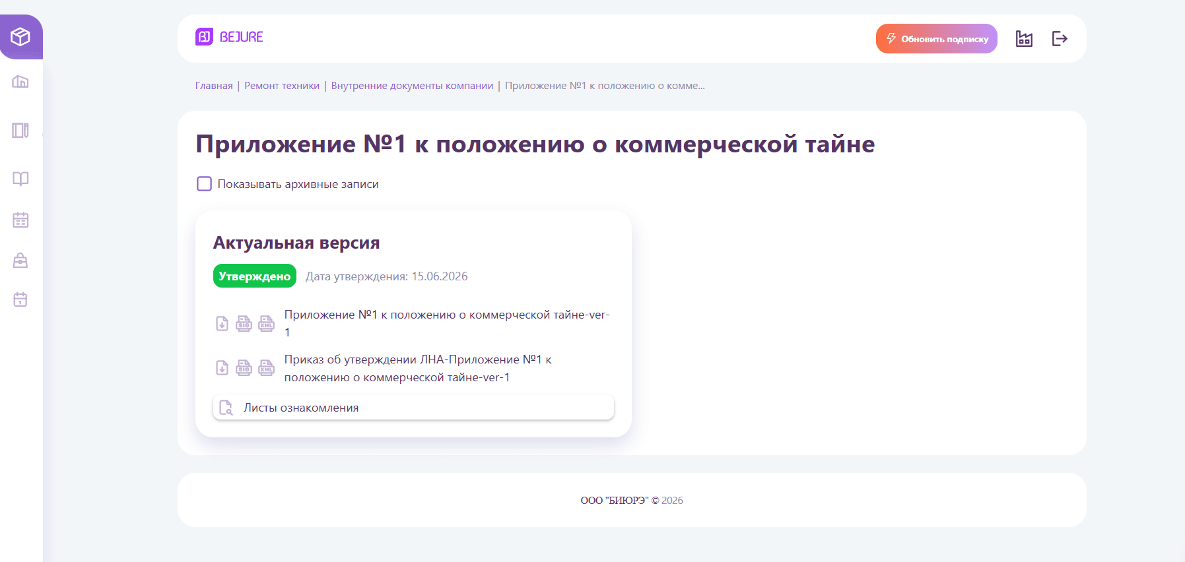
Task: Open the documents binder icon in sidebar
Action: (20, 130)
